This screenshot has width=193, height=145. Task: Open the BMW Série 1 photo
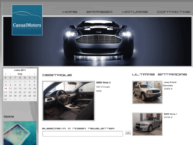tap(147, 124)
